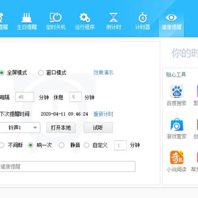The image size is (198, 198).
Task: Click the 重新计时 restart timing link
Action: [103, 114]
